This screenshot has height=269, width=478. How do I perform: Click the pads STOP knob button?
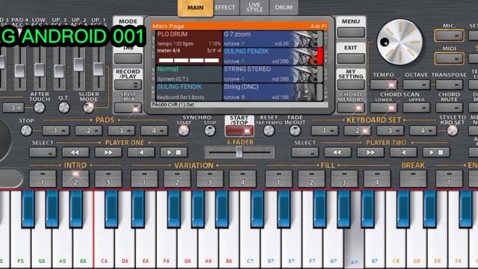(x=26, y=131)
